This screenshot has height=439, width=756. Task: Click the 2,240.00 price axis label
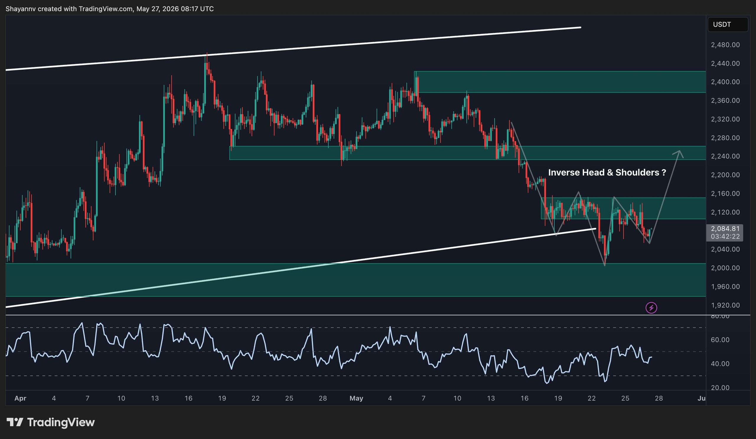pyautogui.click(x=725, y=156)
